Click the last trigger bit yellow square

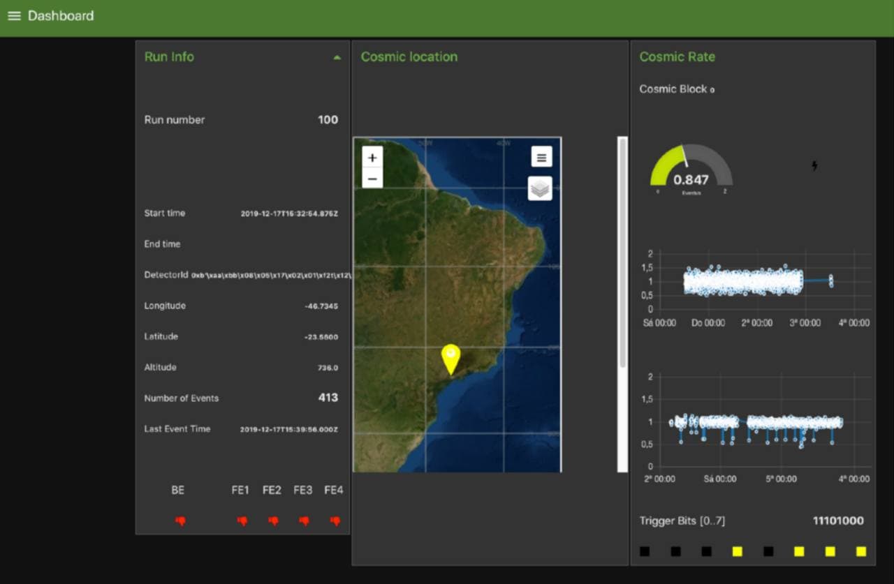click(861, 551)
